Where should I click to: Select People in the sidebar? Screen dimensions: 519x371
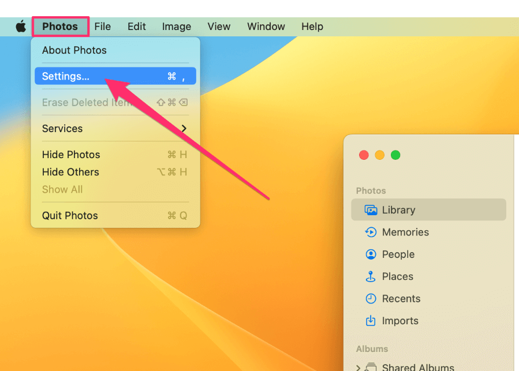428,254
